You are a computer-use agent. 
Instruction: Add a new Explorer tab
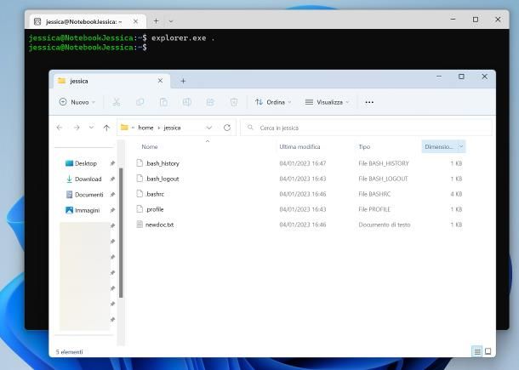(x=183, y=81)
